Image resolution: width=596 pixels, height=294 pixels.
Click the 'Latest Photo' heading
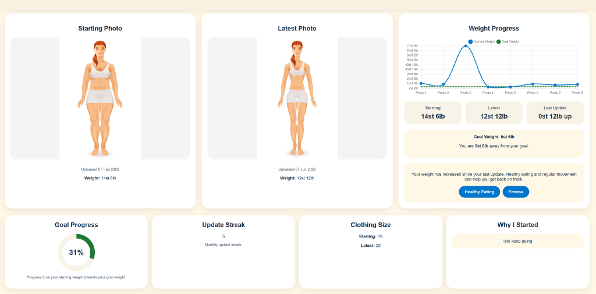[297, 29]
